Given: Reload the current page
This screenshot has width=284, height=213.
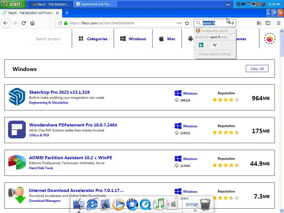Looking at the screenshot, I should [24, 23].
